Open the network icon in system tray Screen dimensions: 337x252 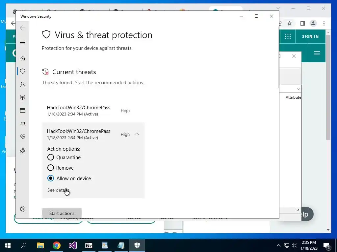pyautogui.click(x=287, y=245)
